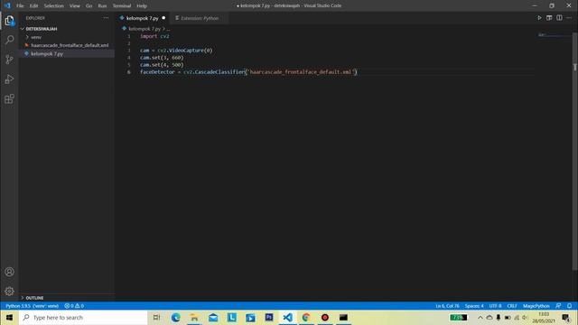This screenshot has height=325, width=578.
Task: Change encoding via UTF-8 status item
Action: click(x=495, y=306)
